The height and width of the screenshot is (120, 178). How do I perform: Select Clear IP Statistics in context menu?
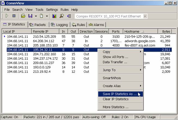(x=116, y=99)
